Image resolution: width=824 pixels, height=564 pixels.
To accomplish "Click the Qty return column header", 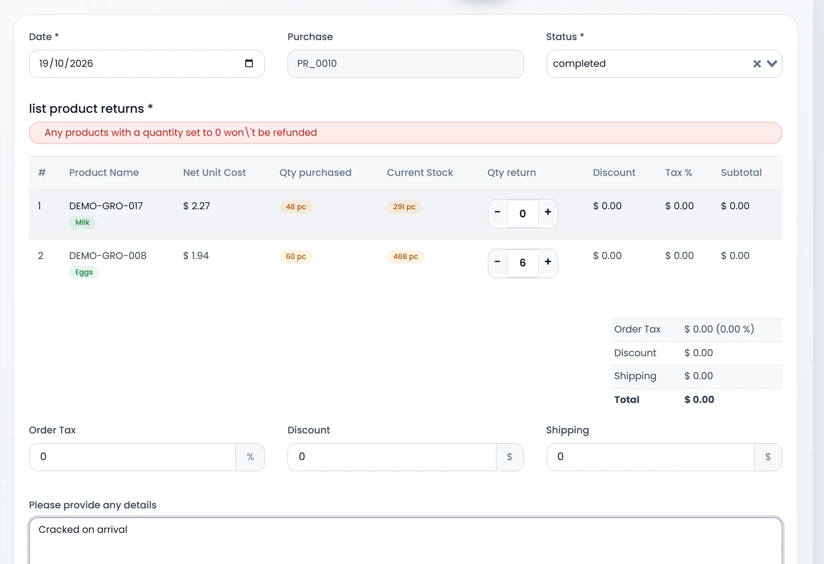I will [x=512, y=173].
